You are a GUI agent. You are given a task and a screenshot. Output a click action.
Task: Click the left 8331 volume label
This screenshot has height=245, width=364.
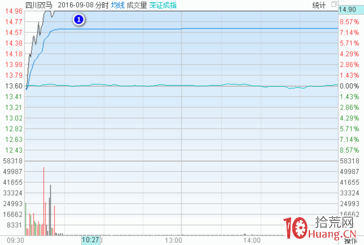(15, 225)
